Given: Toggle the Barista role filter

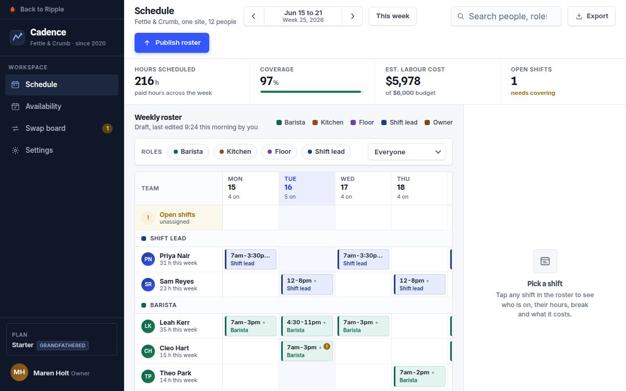Looking at the screenshot, I should click(188, 152).
